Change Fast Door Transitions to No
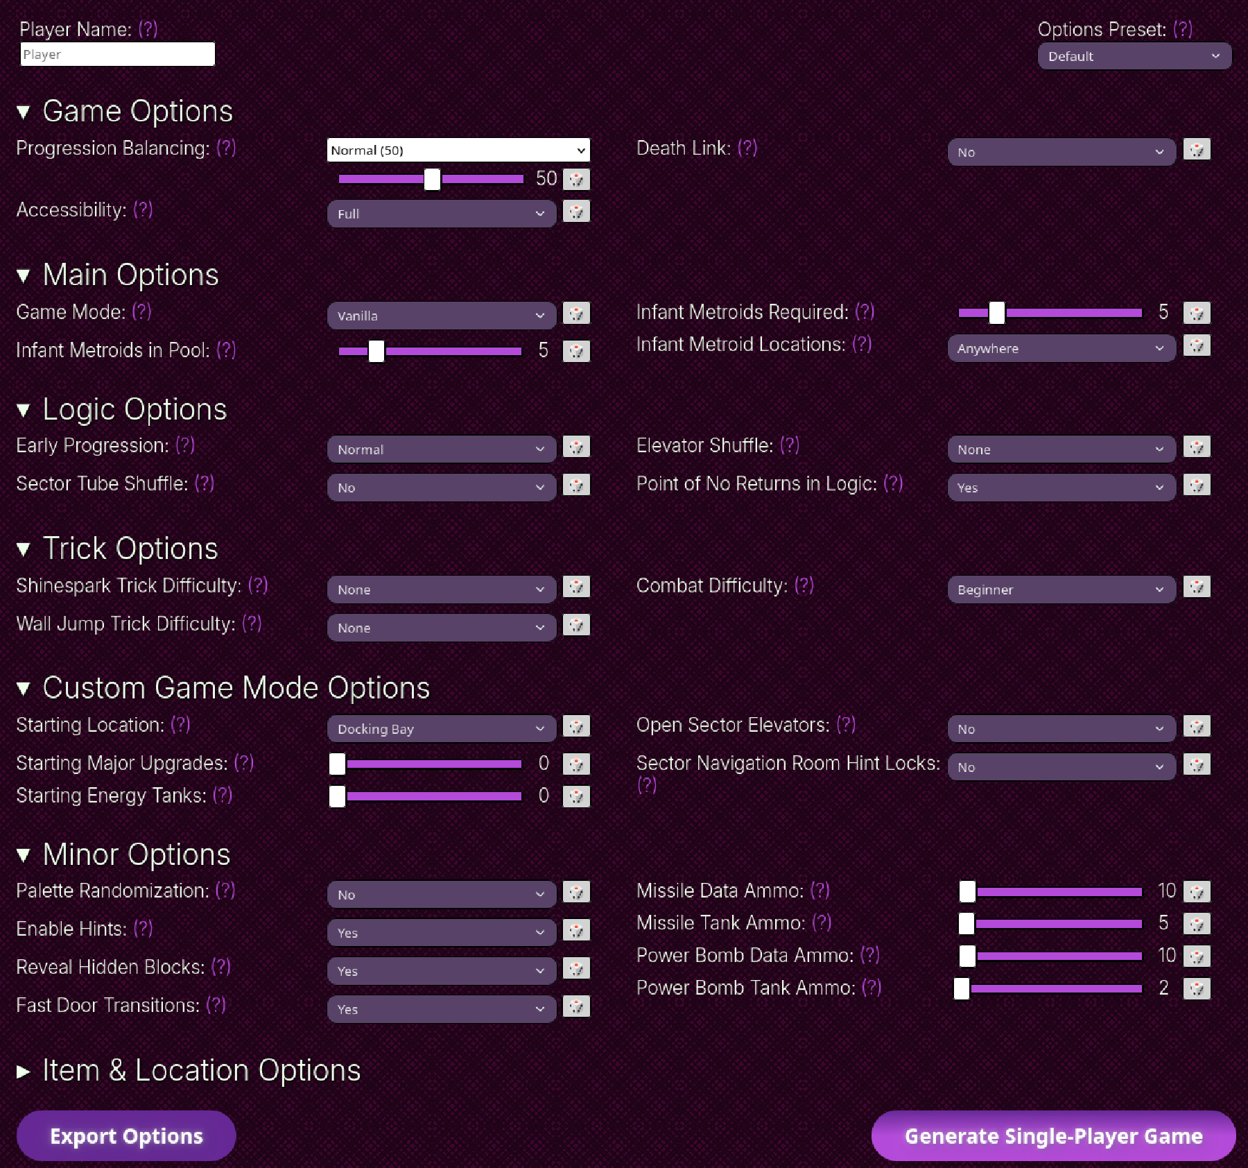Viewport: 1248px width, 1168px height. (x=441, y=1008)
